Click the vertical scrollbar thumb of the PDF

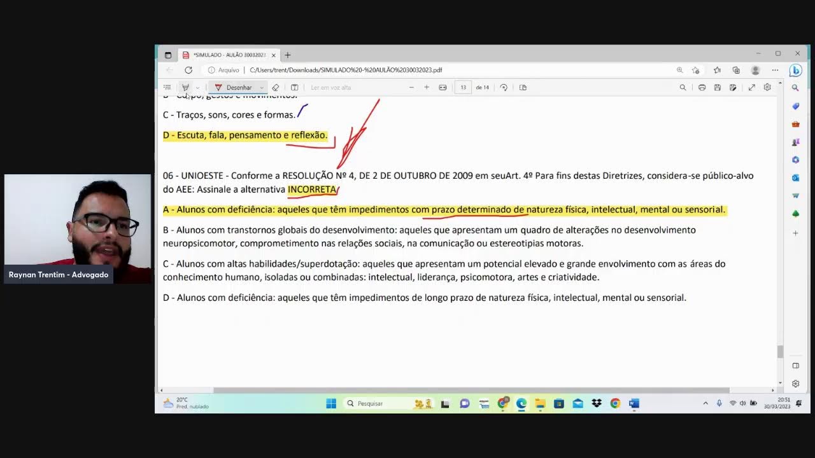[780, 352]
